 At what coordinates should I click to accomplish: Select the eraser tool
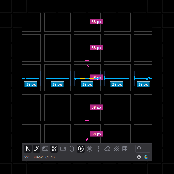coord(107,149)
